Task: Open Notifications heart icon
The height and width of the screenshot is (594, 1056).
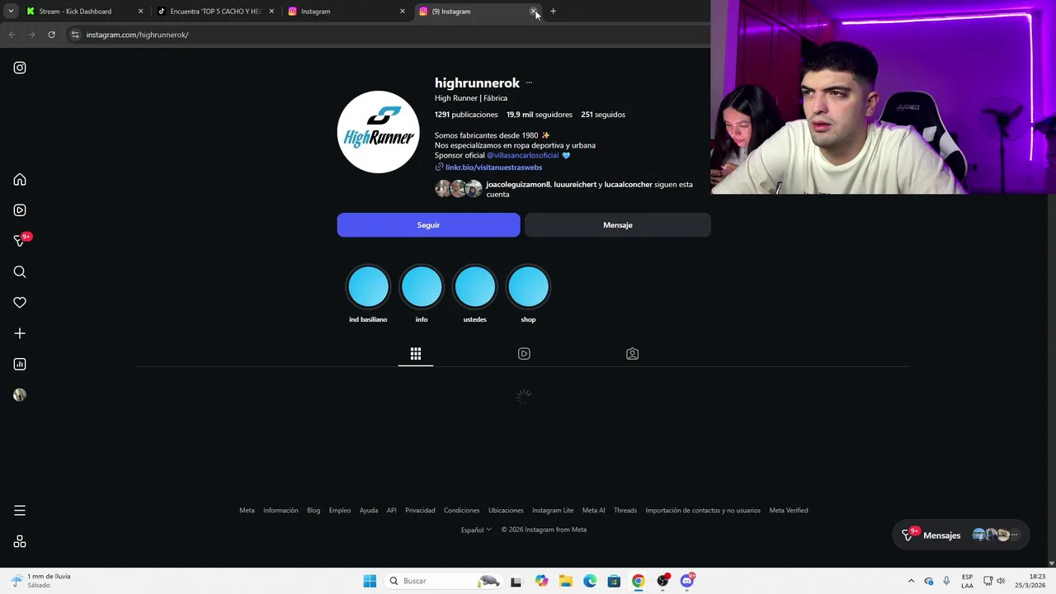Action: pyautogui.click(x=20, y=303)
